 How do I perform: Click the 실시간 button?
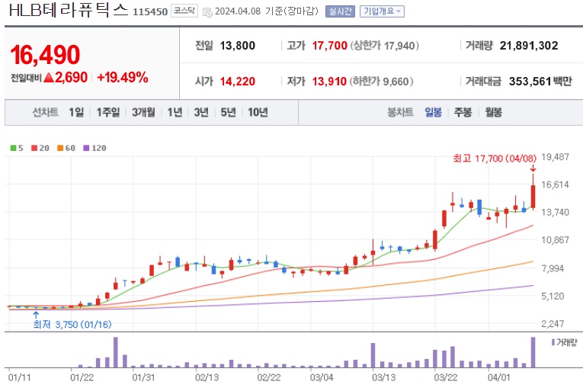(x=340, y=11)
